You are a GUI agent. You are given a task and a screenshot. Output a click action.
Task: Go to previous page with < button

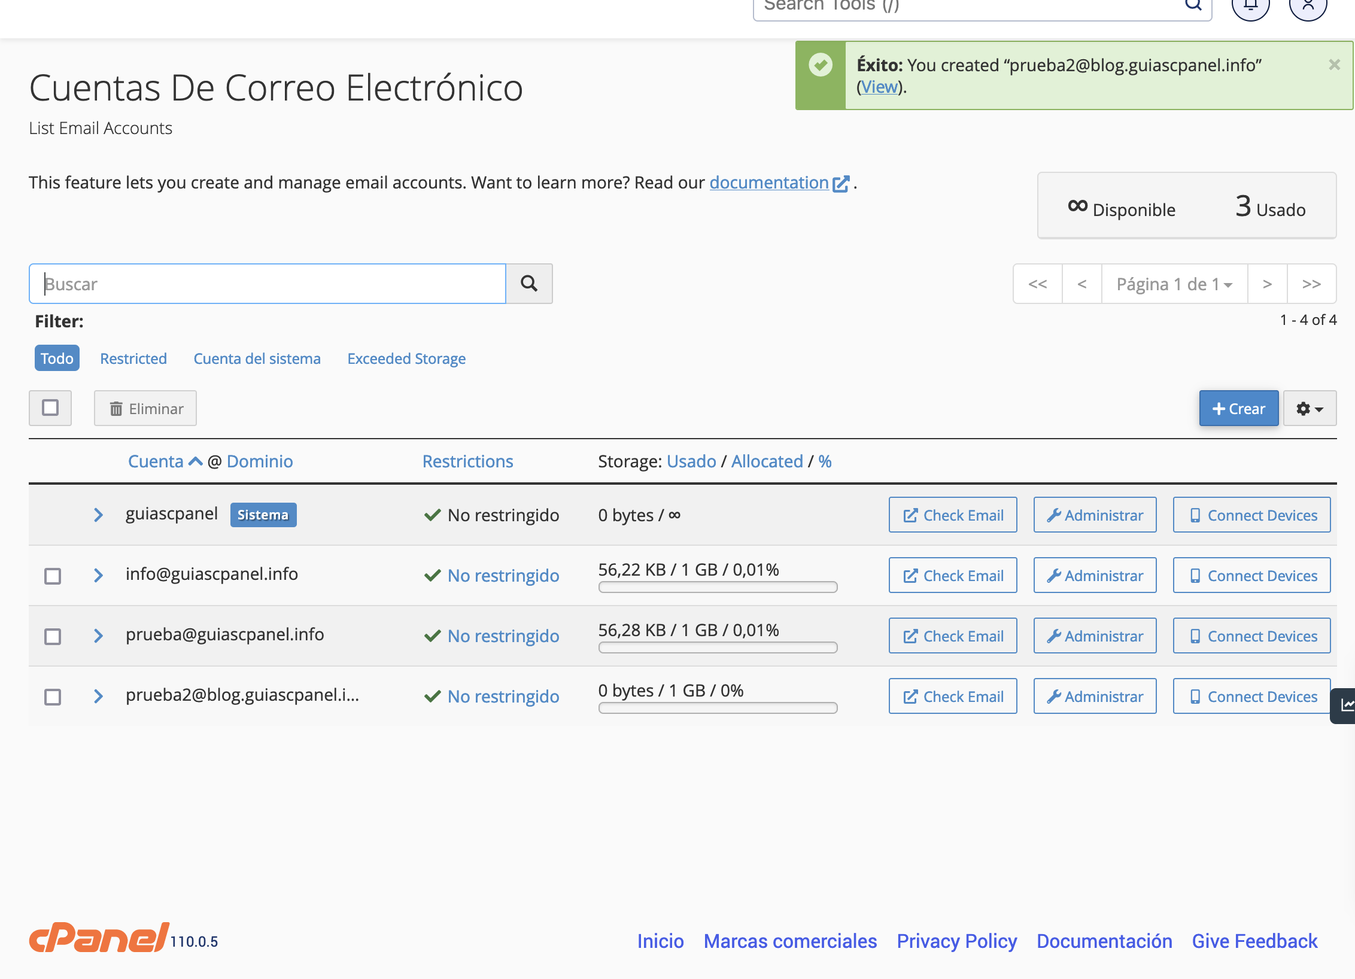(x=1081, y=284)
